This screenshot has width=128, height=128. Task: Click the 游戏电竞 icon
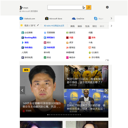tap(23, 58)
